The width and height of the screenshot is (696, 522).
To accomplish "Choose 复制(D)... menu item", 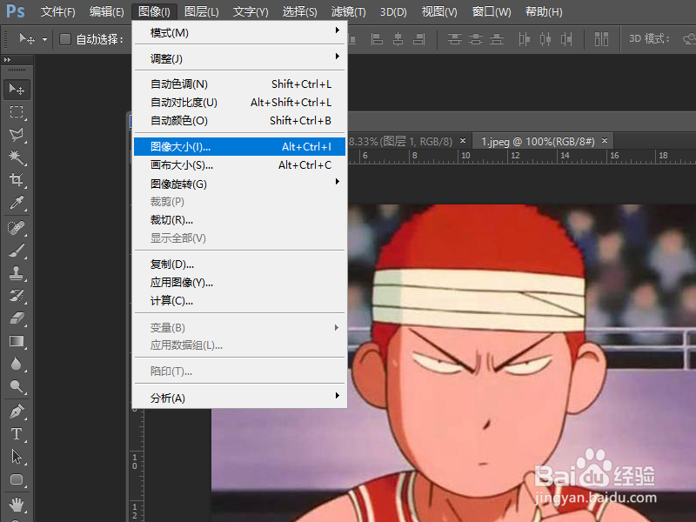I will point(240,264).
